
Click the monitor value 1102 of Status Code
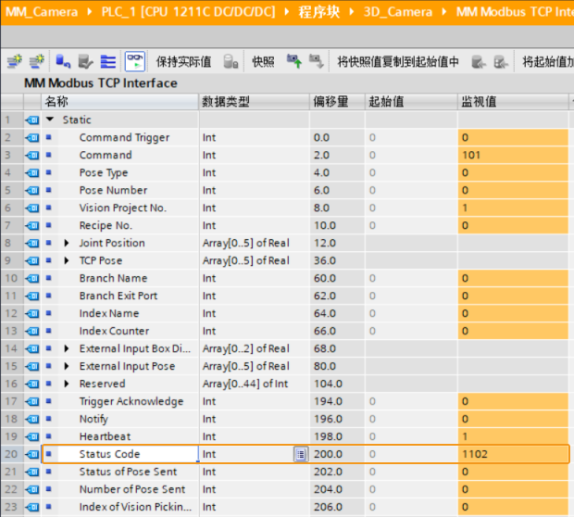(513, 454)
